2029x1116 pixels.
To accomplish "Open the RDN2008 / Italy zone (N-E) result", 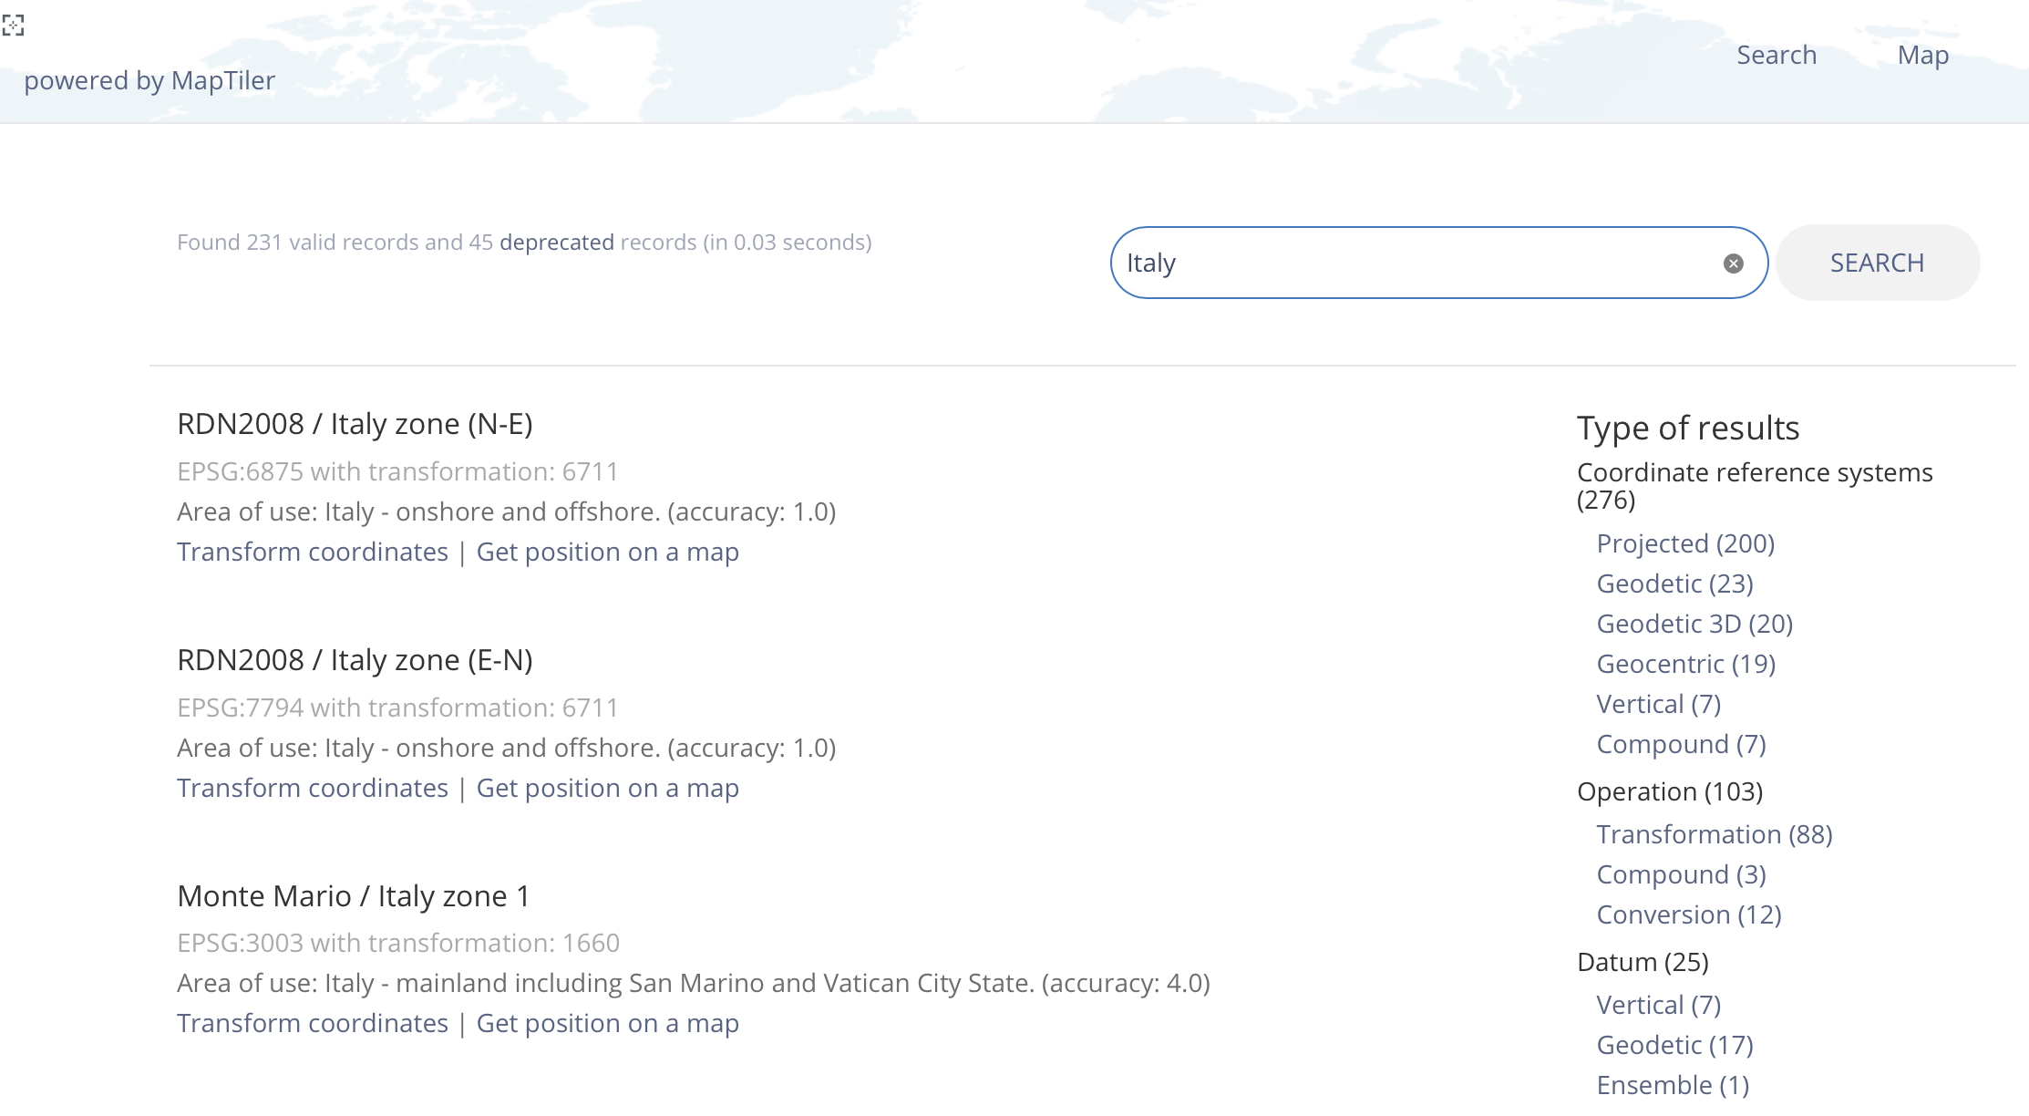I will (355, 424).
